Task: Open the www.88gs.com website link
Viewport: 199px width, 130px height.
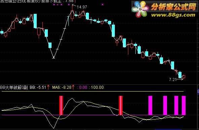Action: click(x=173, y=15)
